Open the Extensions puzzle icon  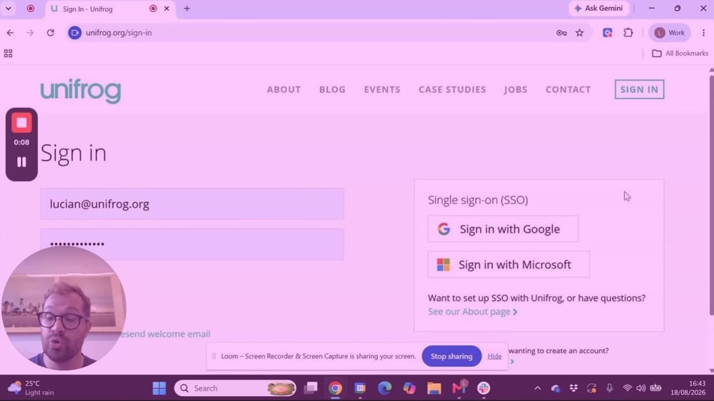coord(629,33)
